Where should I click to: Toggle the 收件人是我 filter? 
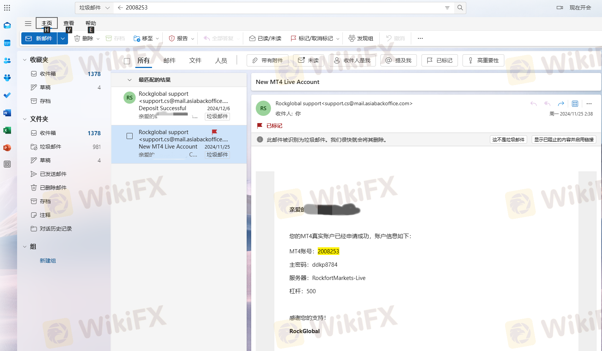pyautogui.click(x=352, y=60)
